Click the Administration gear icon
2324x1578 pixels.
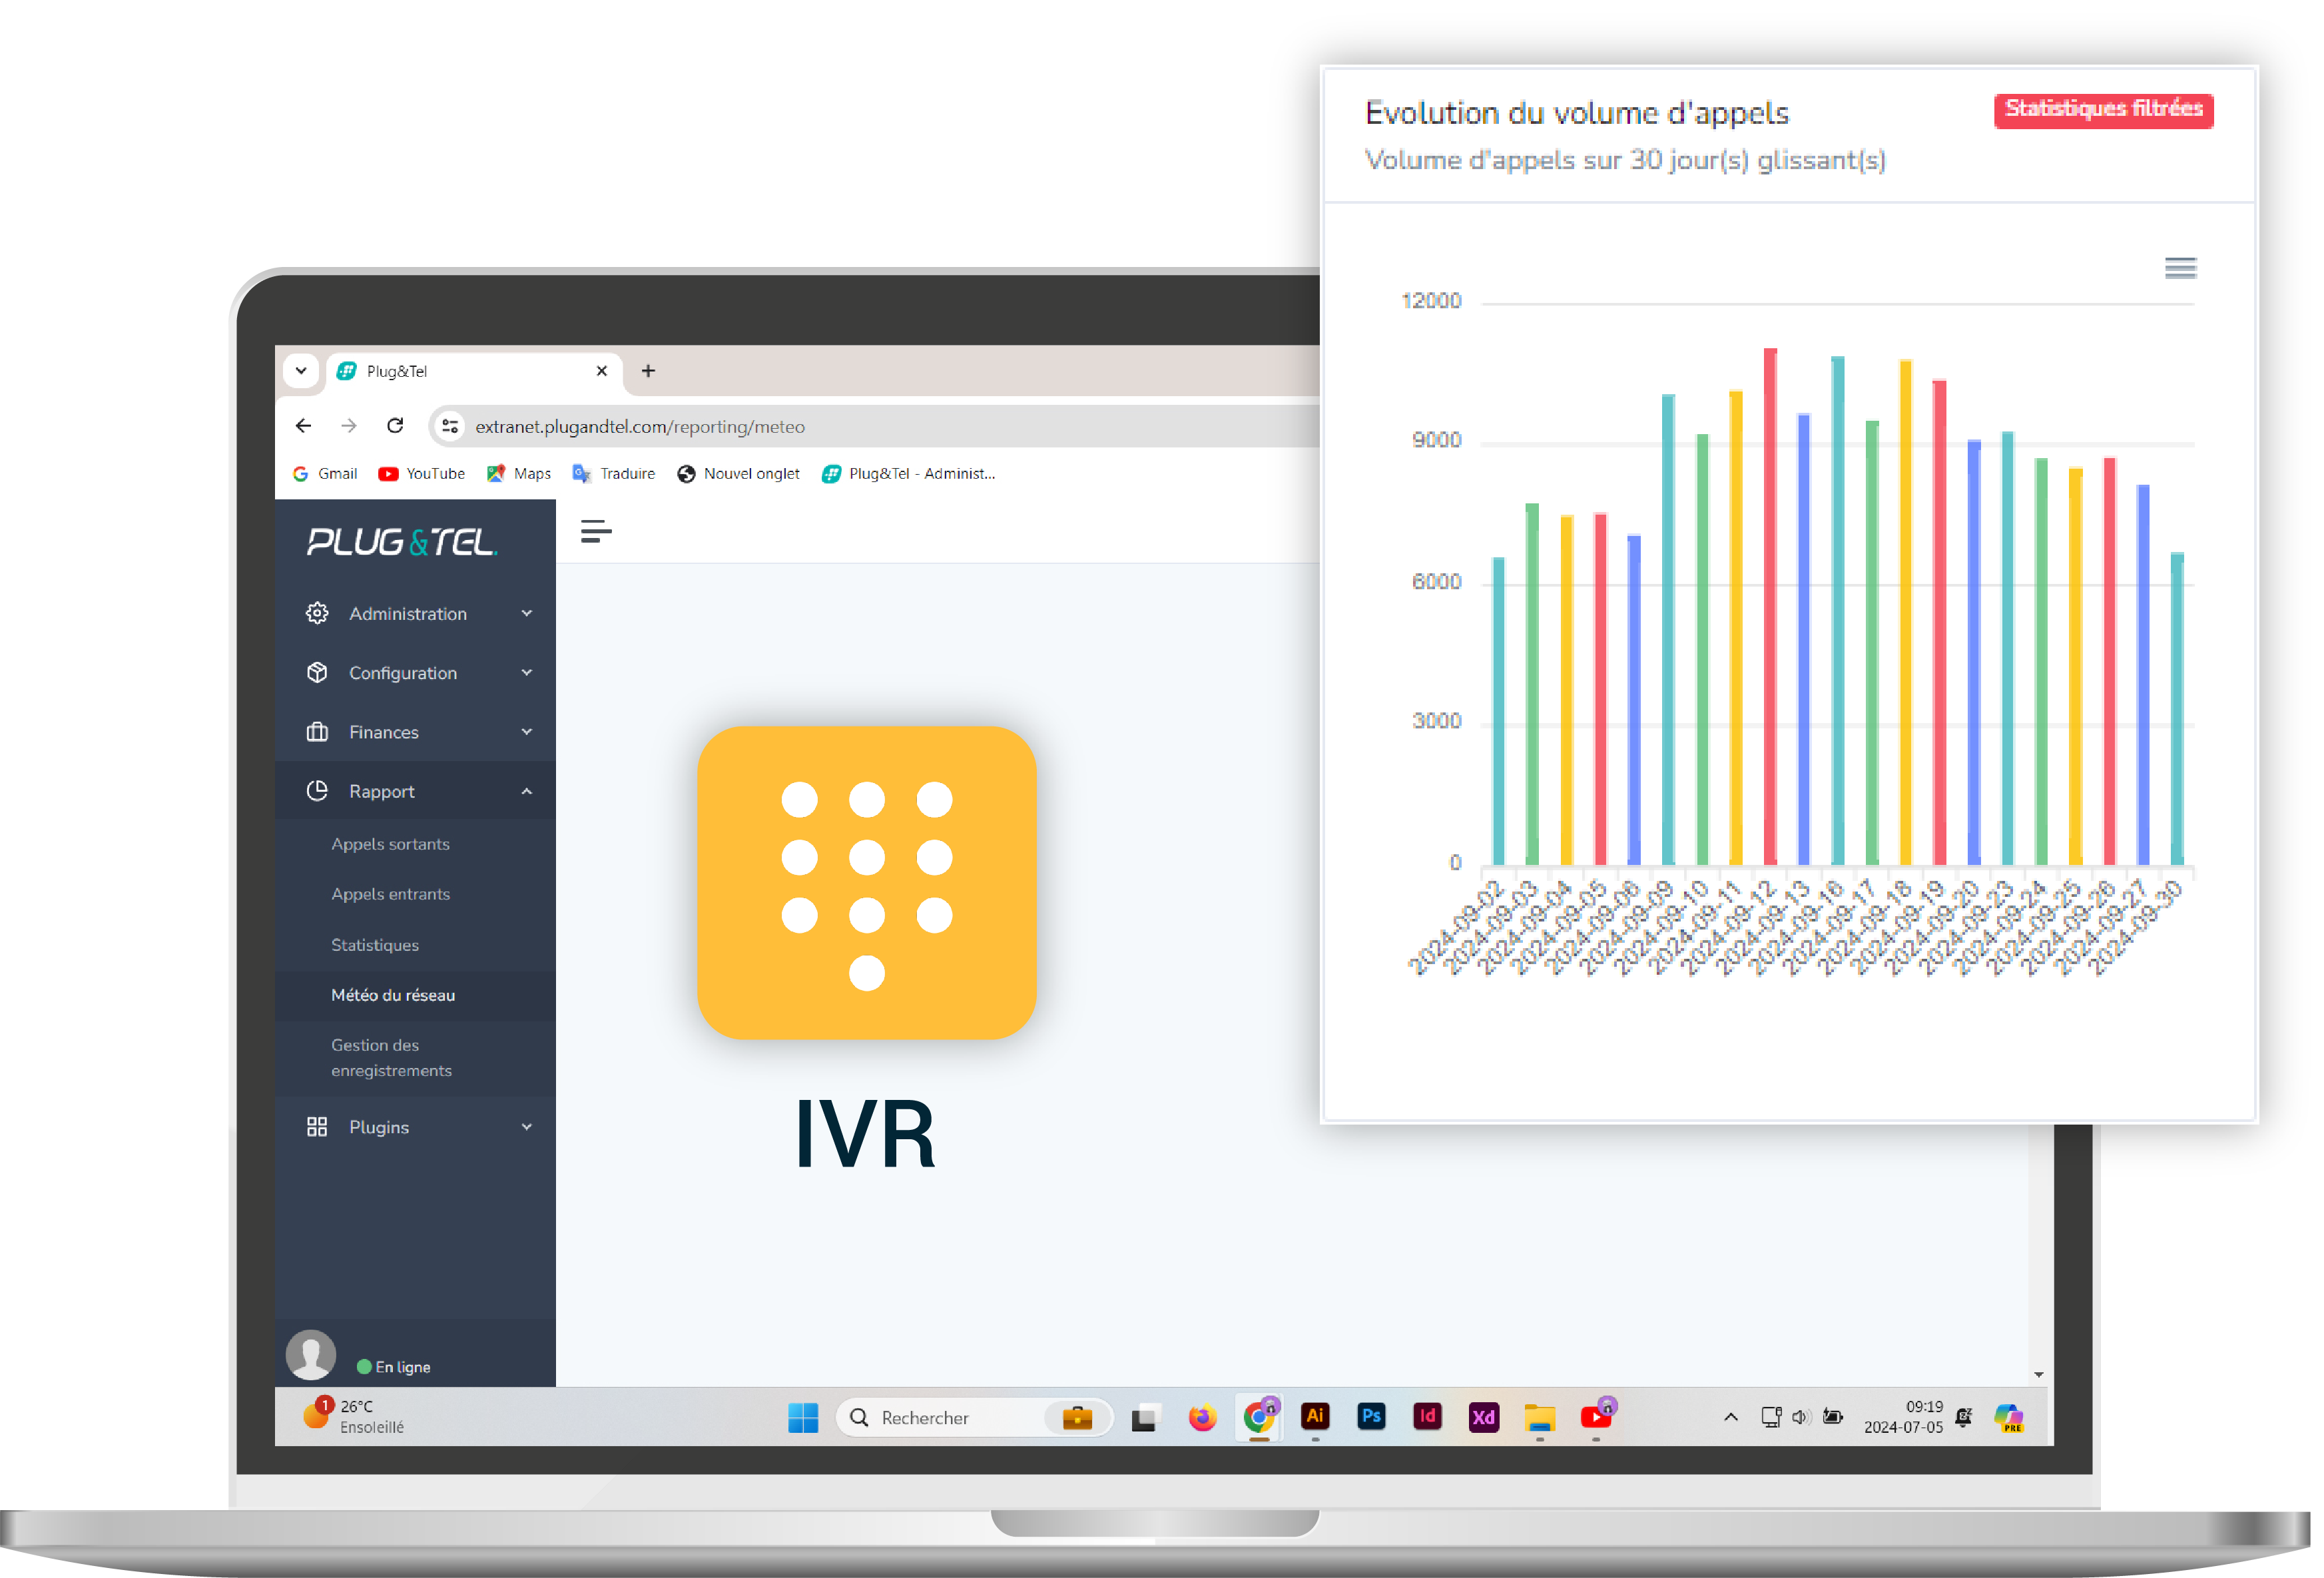tap(317, 613)
